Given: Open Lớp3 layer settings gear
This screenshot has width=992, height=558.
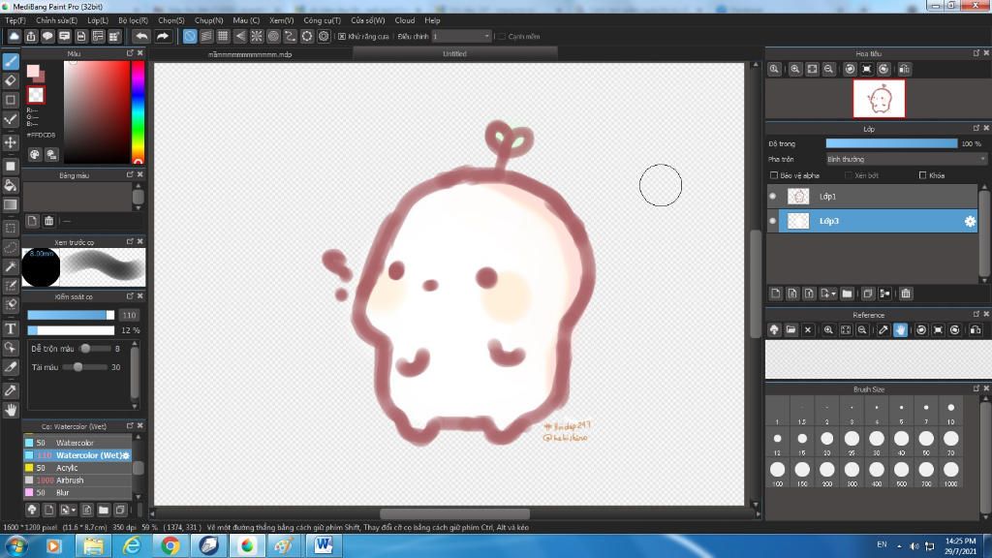Looking at the screenshot, I should pos(970,221).
